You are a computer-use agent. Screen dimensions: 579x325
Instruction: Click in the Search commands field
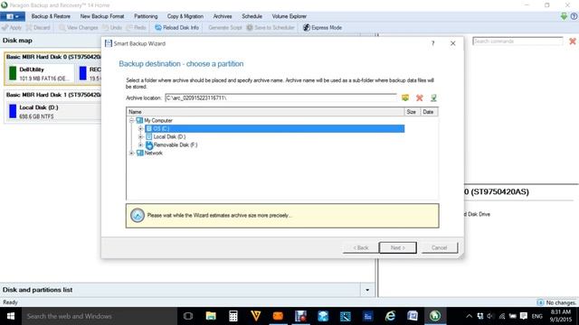click(517, 42)
